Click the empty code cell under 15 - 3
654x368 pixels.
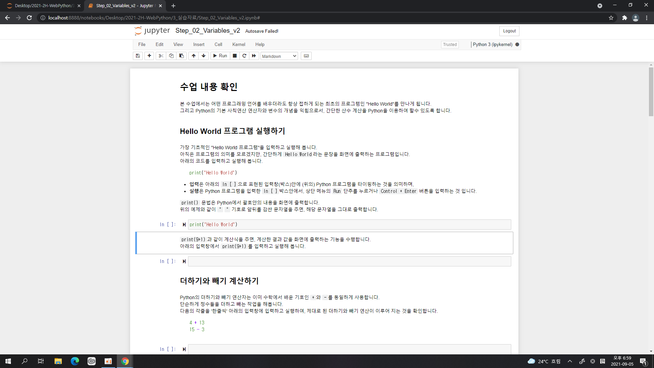click(x=349, y=349)
